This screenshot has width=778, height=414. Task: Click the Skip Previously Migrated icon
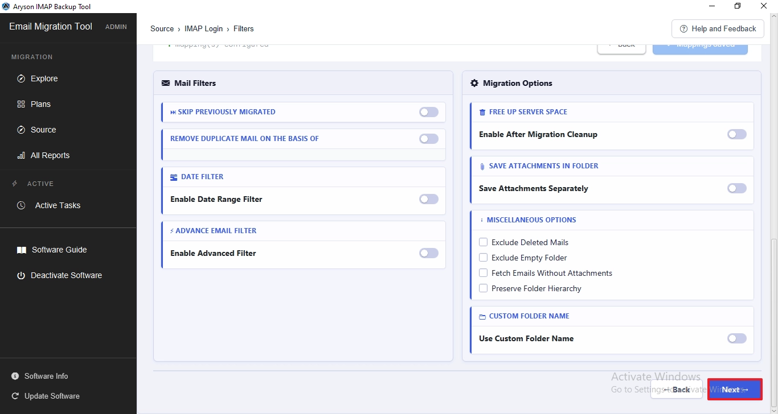click(x=173, y=112)
